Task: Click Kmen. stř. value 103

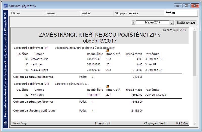Action: tap(109, 59)
